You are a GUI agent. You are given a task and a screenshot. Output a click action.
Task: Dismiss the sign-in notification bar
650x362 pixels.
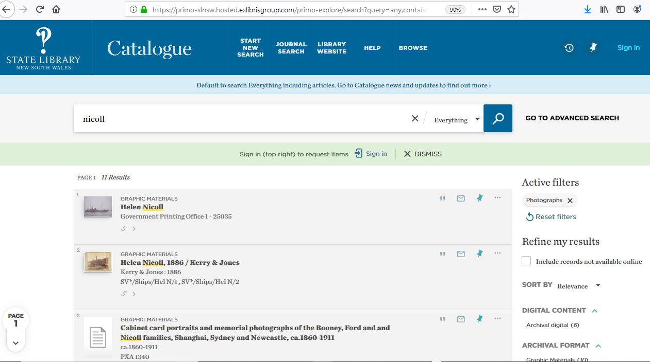[422, 154]
